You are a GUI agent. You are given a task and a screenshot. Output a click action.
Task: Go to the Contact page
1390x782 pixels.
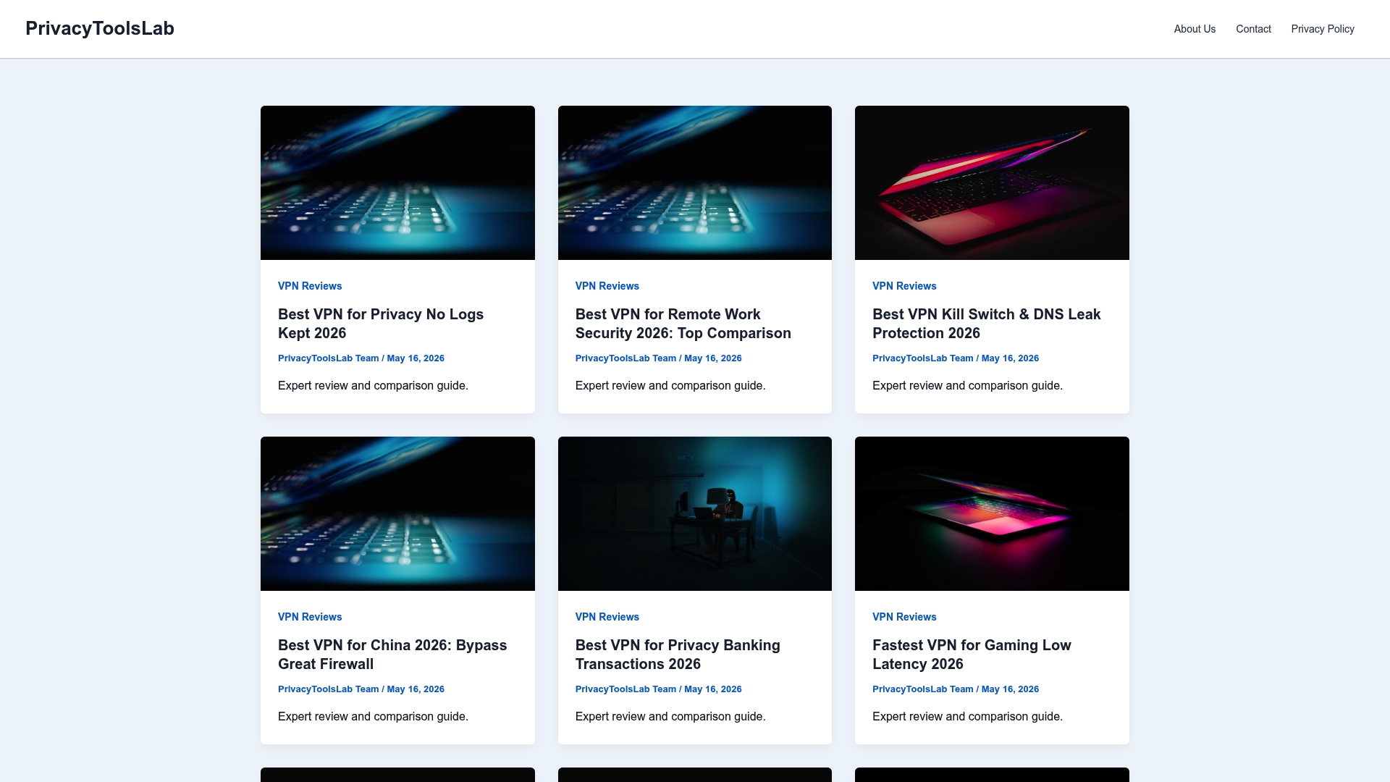tap(1253, 29)
